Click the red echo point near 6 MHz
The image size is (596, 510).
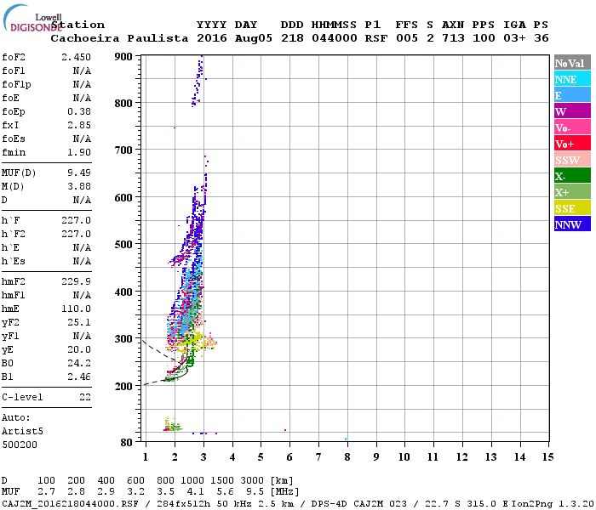pyautogui.click(x=285, y=430)
